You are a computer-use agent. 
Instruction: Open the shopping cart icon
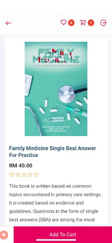(x=83, y=23)
